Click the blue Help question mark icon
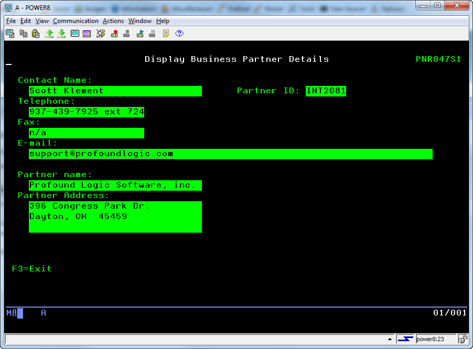473x349 pixels. click(x=179, y=34)
